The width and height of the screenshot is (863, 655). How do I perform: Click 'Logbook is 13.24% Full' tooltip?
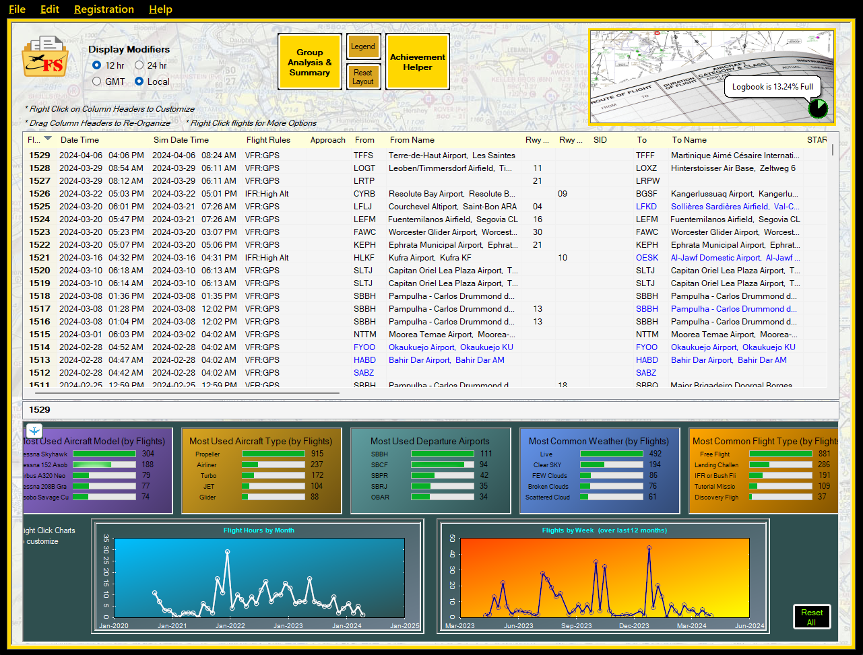(x=773, y=87)
